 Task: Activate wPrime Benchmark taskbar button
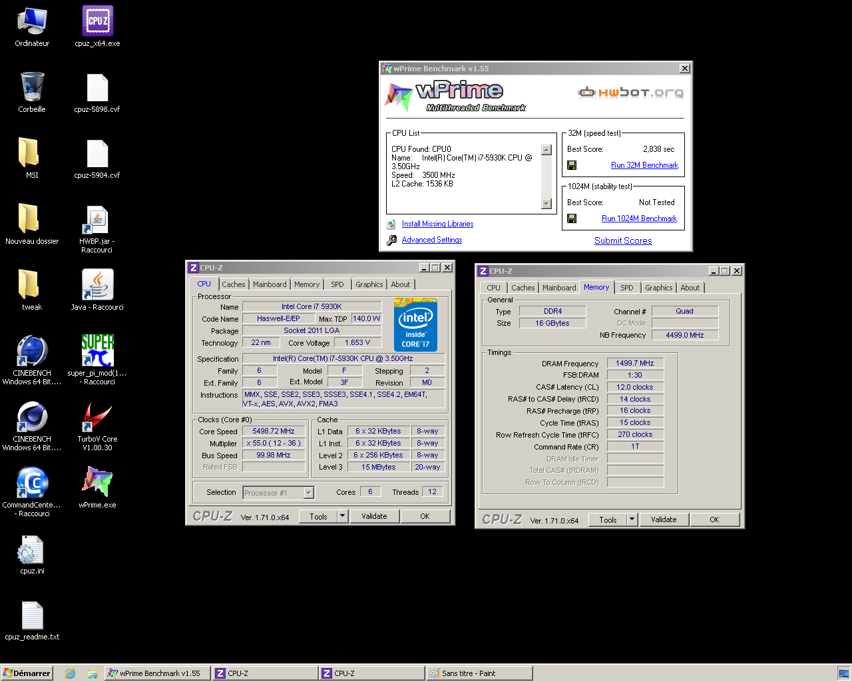pos(158,673)
